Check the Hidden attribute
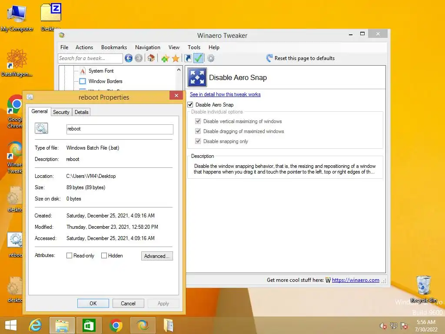Screen dimensions: 445x334 pyautogui.click(x=104, y=256)
